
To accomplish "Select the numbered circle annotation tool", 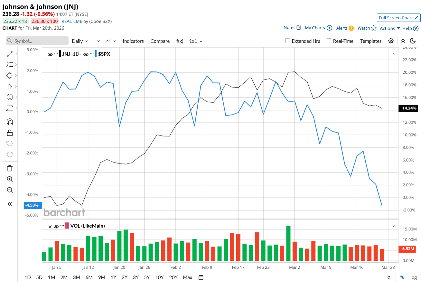I will pyautogui.click(x=10, y=97).
